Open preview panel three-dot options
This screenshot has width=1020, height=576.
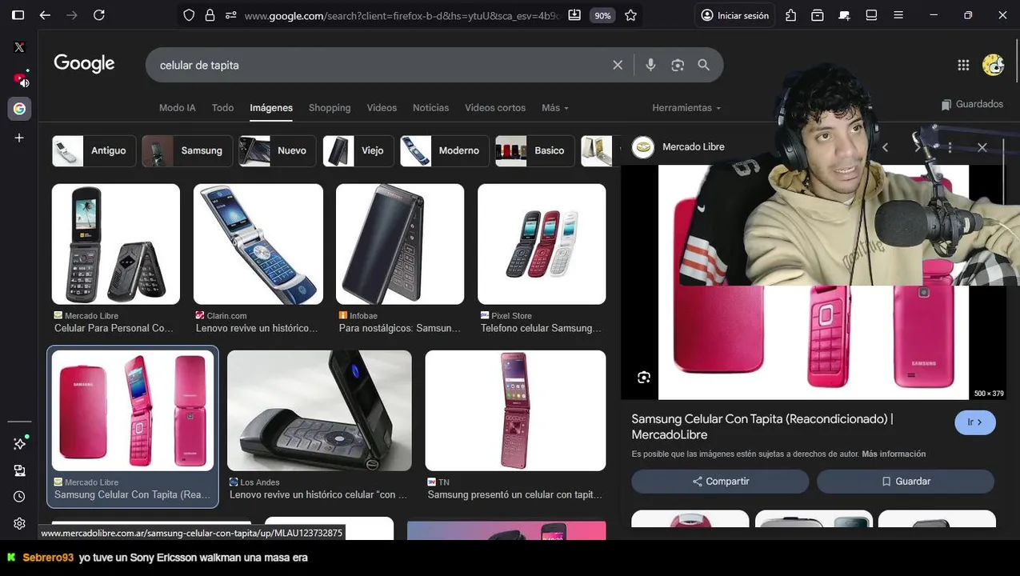[x=950, y=147]
